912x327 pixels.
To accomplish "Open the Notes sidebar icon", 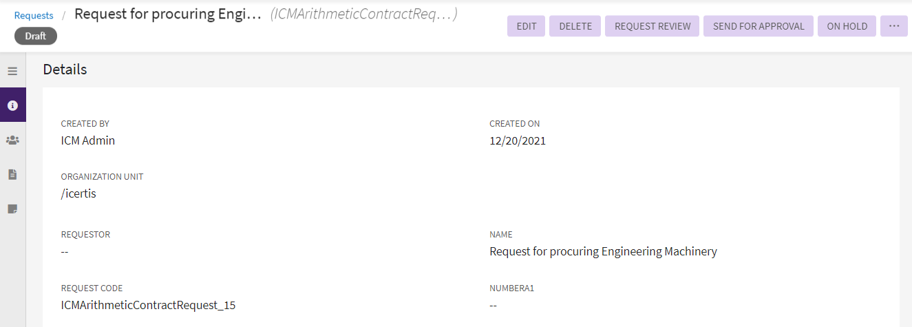I will point(12,209).
